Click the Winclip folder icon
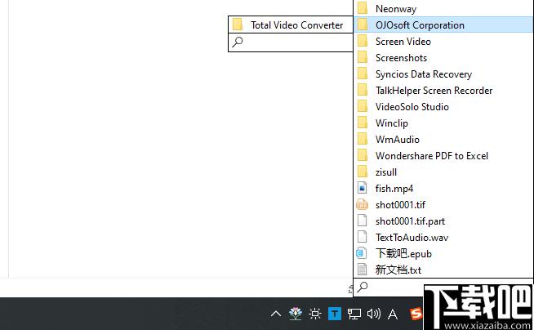This screenshot has width=534, height=330. (x=363, y=123)
